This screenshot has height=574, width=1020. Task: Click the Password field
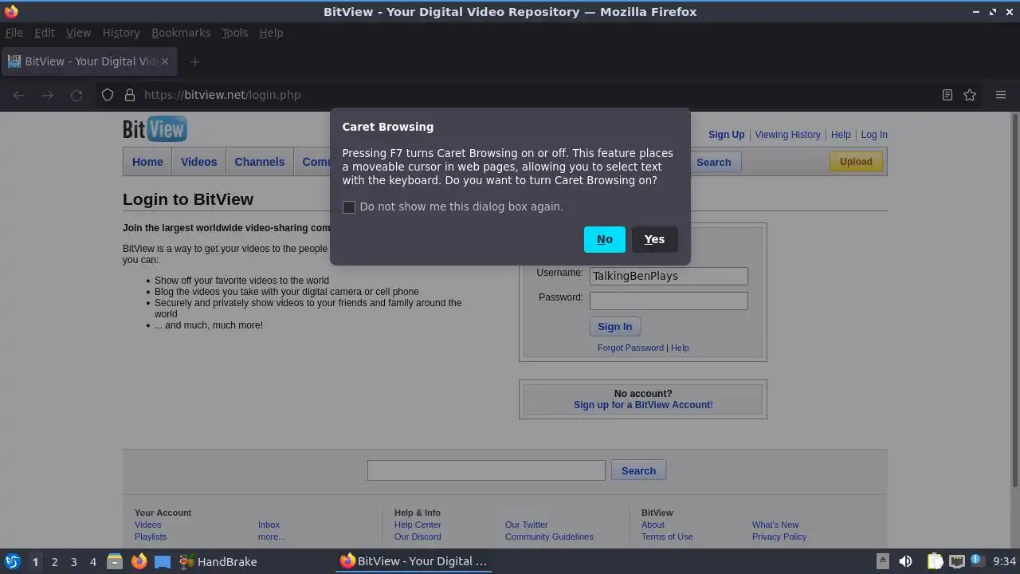[x=669, y=301]
